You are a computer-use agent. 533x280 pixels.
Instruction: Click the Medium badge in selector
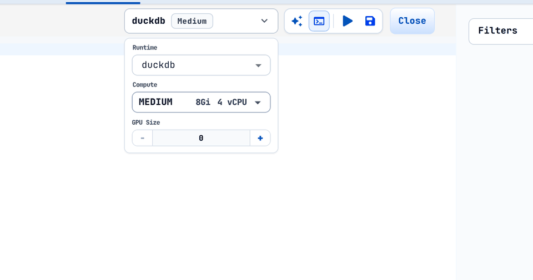pyautogui.click(x=192, y=21)
